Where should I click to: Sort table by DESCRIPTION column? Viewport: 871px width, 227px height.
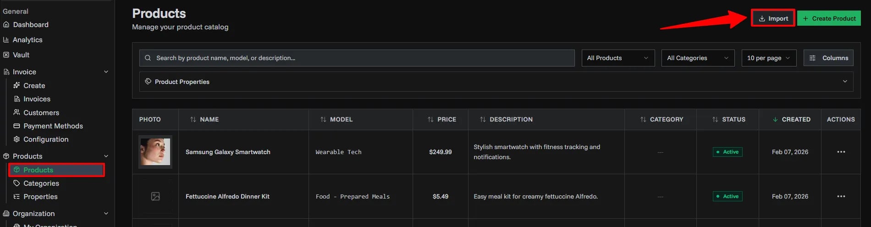point(506,119)
